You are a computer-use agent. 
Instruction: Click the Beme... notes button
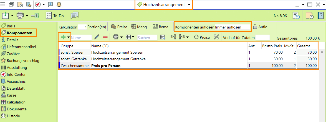[162, 27]
